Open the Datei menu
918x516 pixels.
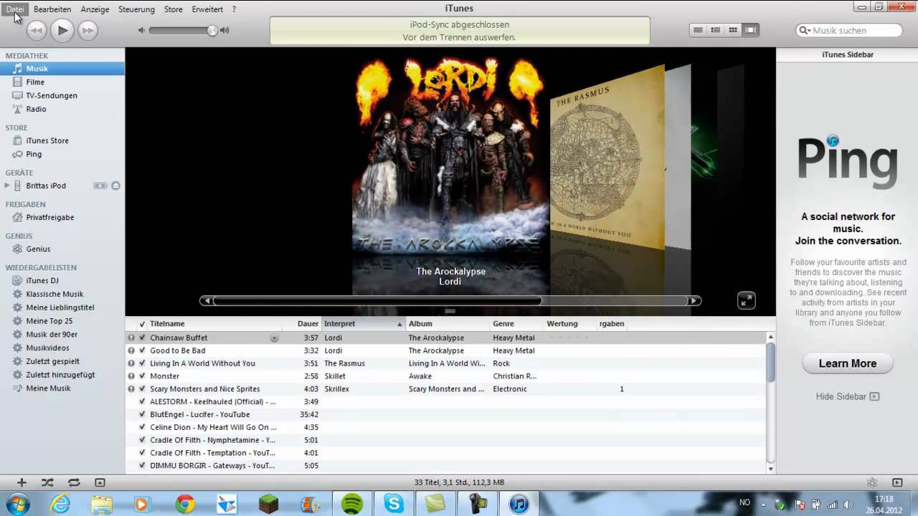[15, 9]
